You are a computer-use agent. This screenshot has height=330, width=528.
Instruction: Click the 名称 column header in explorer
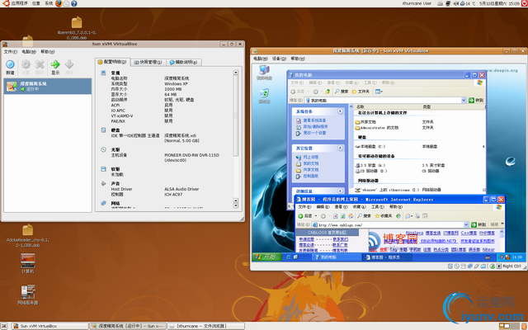387,106
